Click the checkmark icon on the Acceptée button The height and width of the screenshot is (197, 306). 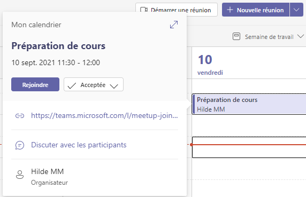(72, 85)
